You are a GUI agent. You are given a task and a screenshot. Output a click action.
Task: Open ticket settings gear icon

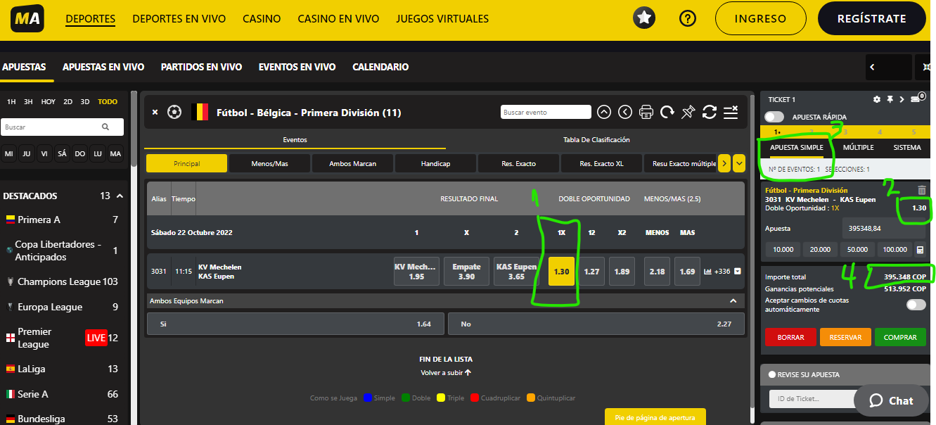pos(877,100)
